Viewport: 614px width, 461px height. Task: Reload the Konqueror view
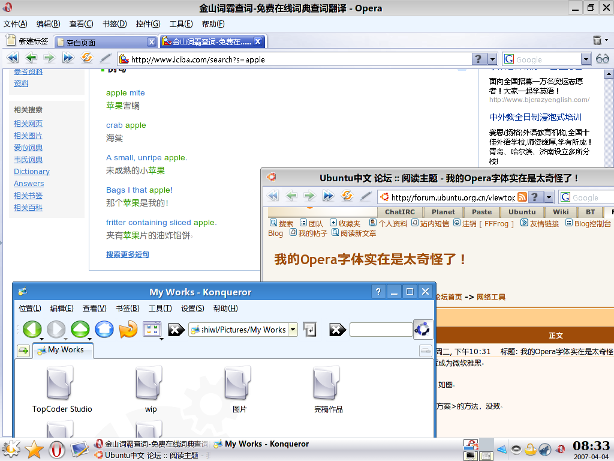pyautogui.click(x=128, y=330)
